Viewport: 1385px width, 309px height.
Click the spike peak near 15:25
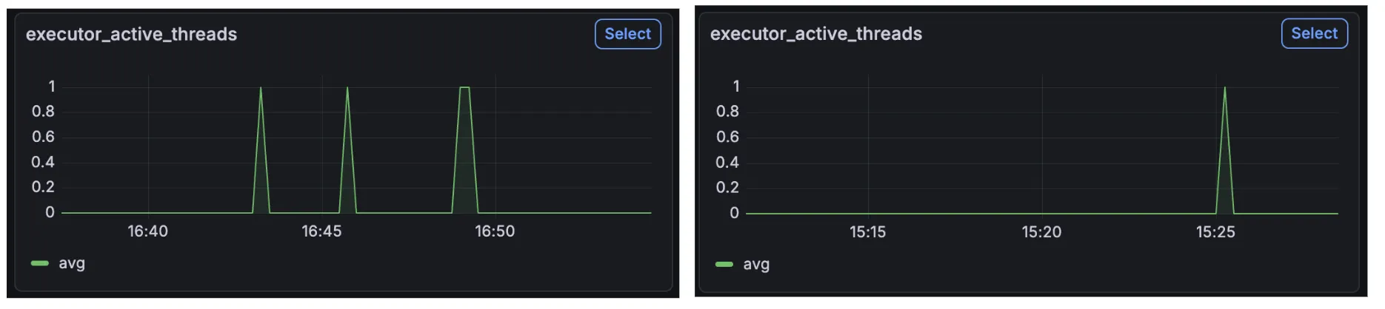point(1224,88)
